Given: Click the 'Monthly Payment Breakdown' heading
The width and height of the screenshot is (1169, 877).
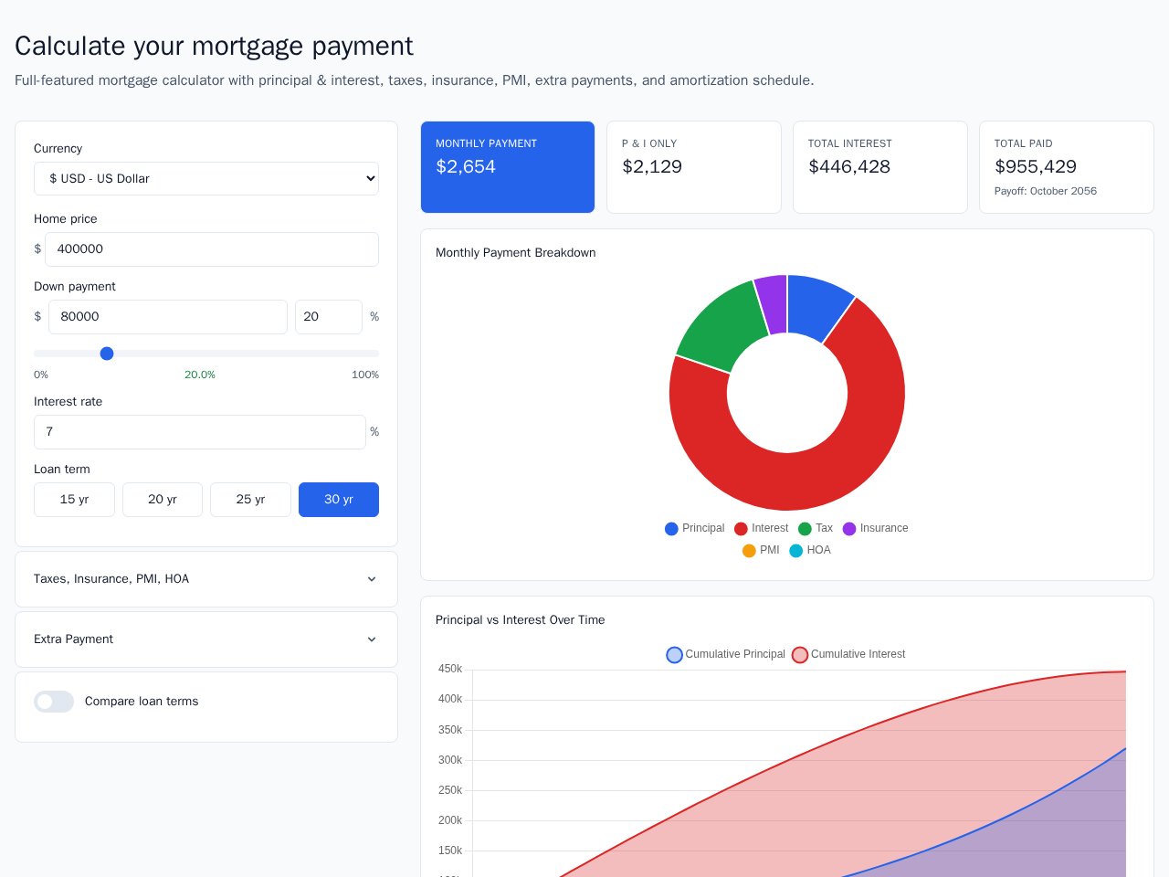Looking at the screenshot, I should 516,253.
